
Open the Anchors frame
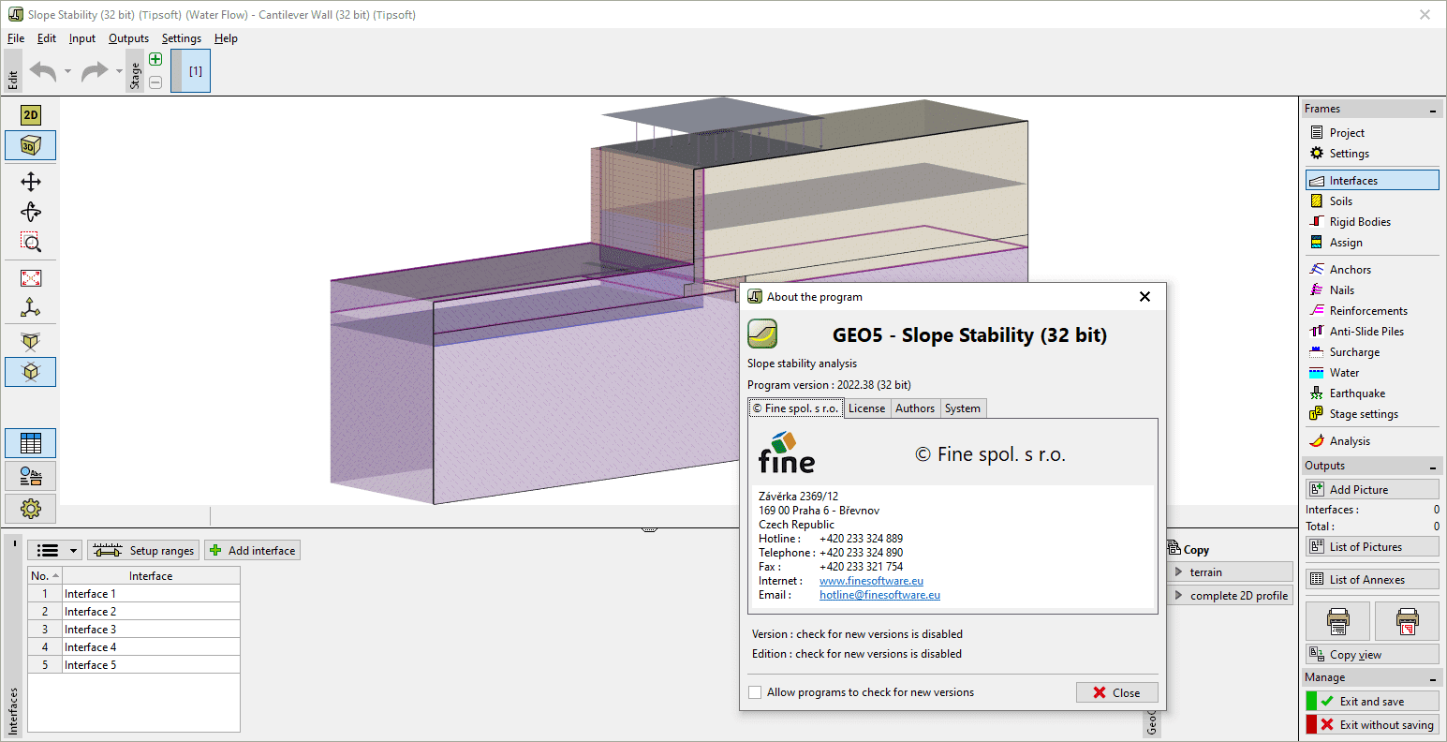[1350, 270]
